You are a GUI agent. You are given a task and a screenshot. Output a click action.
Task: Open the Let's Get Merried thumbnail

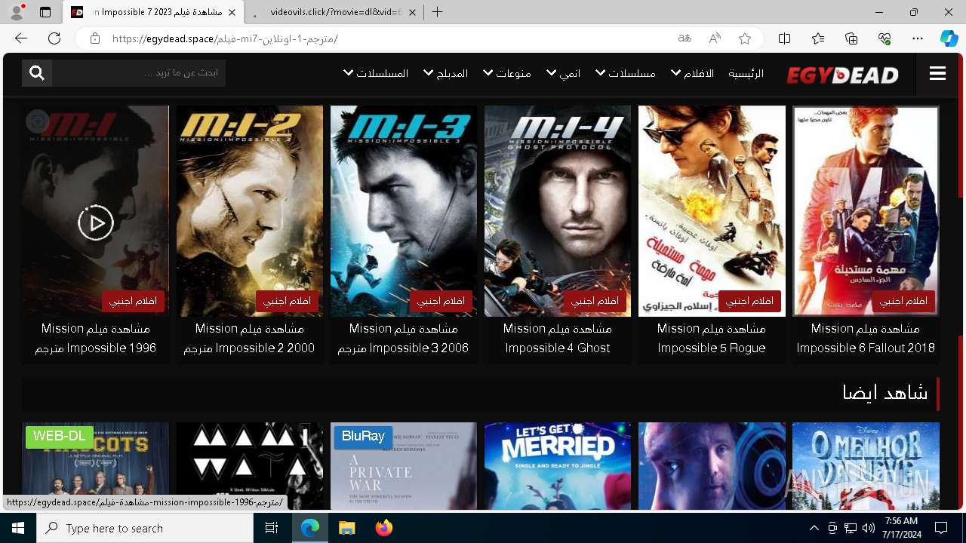tap(558, 466)
